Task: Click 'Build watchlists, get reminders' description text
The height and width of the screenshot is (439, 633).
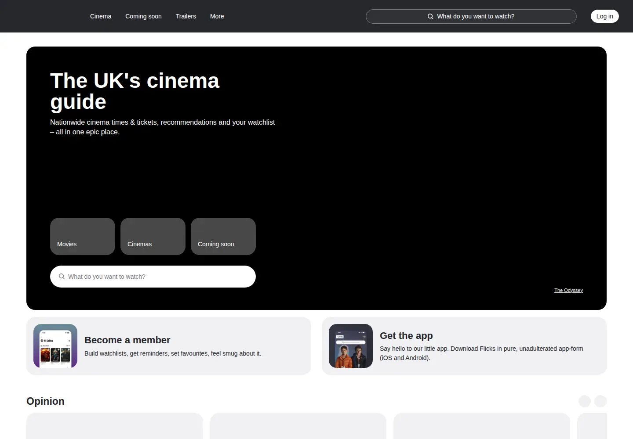Action: tap(173, 353)
